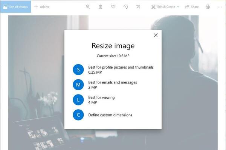Click the "Current size: 10.6 MP" text
Viewport: 226px width, 150px height.
[x=113, y=56]
